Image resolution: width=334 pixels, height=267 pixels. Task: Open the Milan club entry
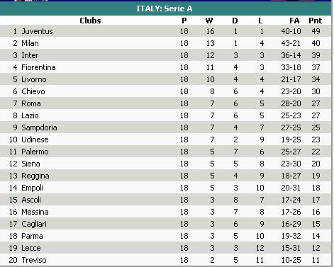pos(30,43)
